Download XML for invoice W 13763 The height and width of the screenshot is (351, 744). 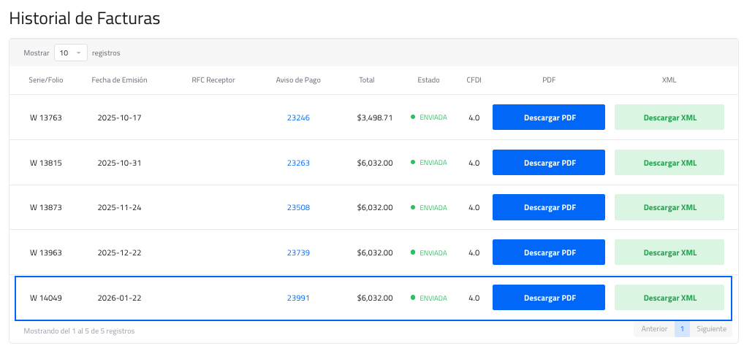669,117
